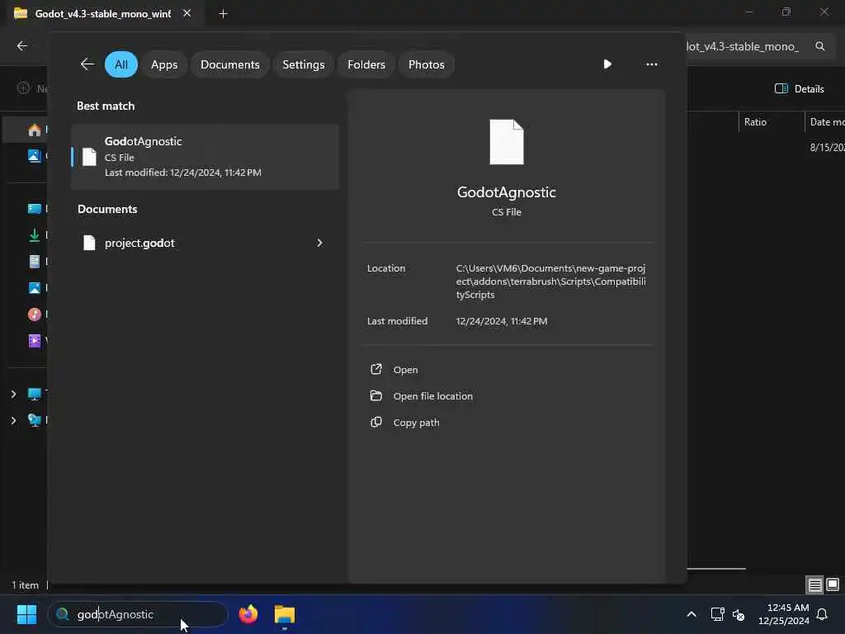Viewport: 845px width, 634px height.
Task: Toggle the Details pane in File Explorer
Action: pyautogui.click(x=799, y=89)
